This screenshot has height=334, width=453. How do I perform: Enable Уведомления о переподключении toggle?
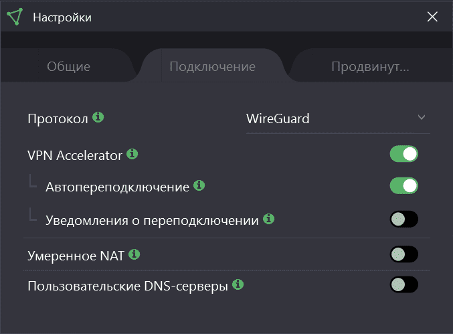404,219
